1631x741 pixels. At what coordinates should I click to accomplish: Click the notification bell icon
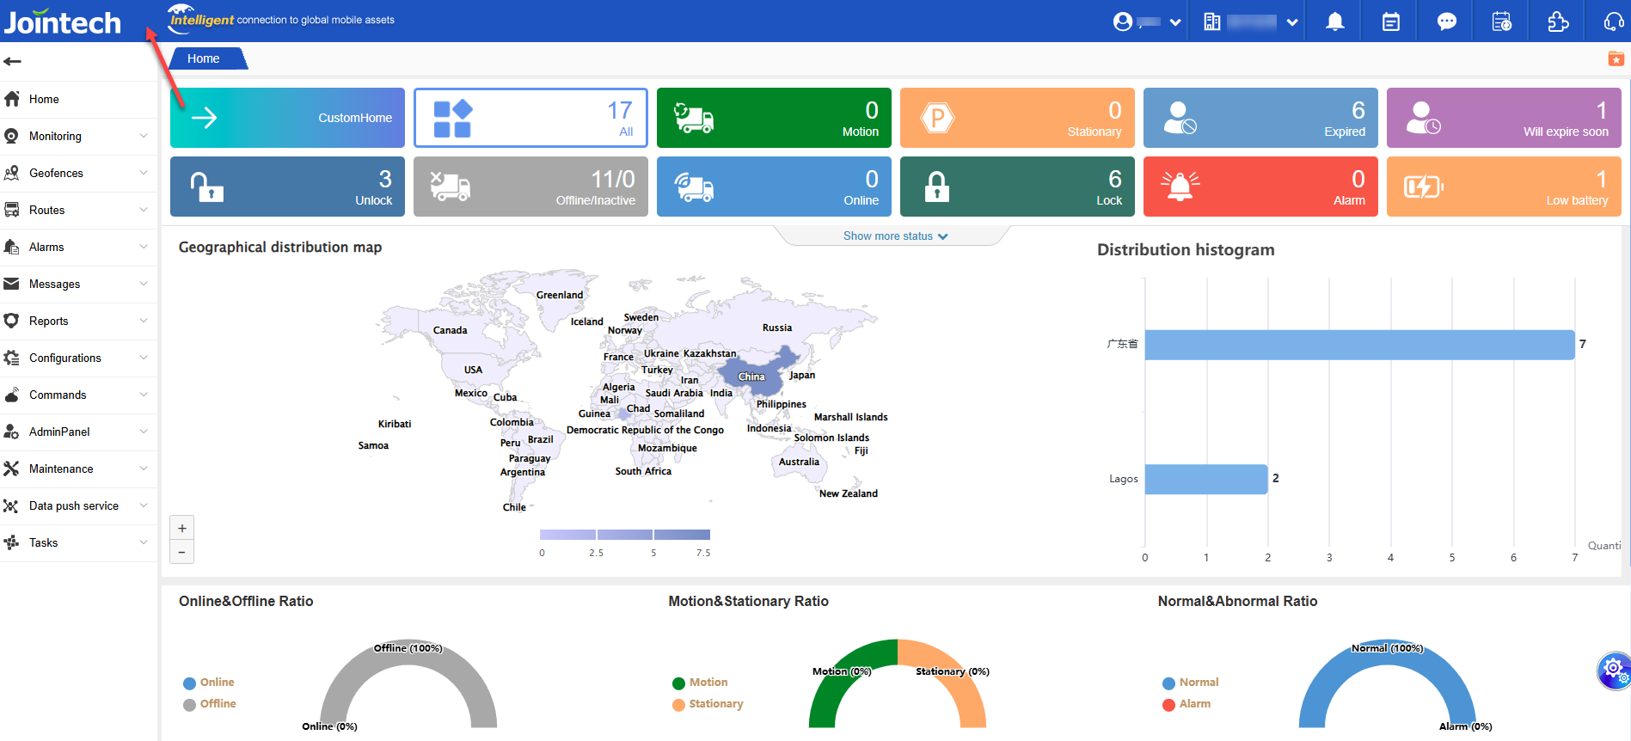1334,21
